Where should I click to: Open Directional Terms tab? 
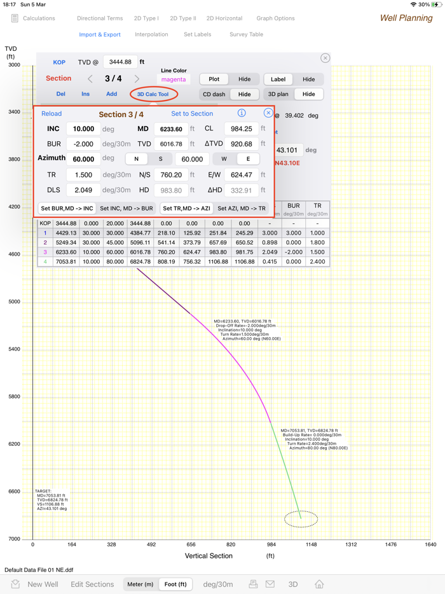(100, 18)
